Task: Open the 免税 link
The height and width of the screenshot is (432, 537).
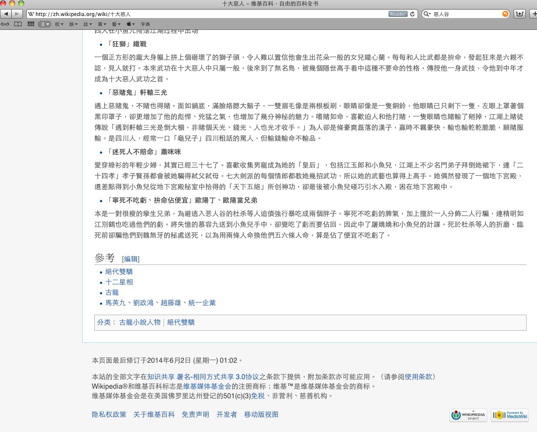Action: (258, 396)
